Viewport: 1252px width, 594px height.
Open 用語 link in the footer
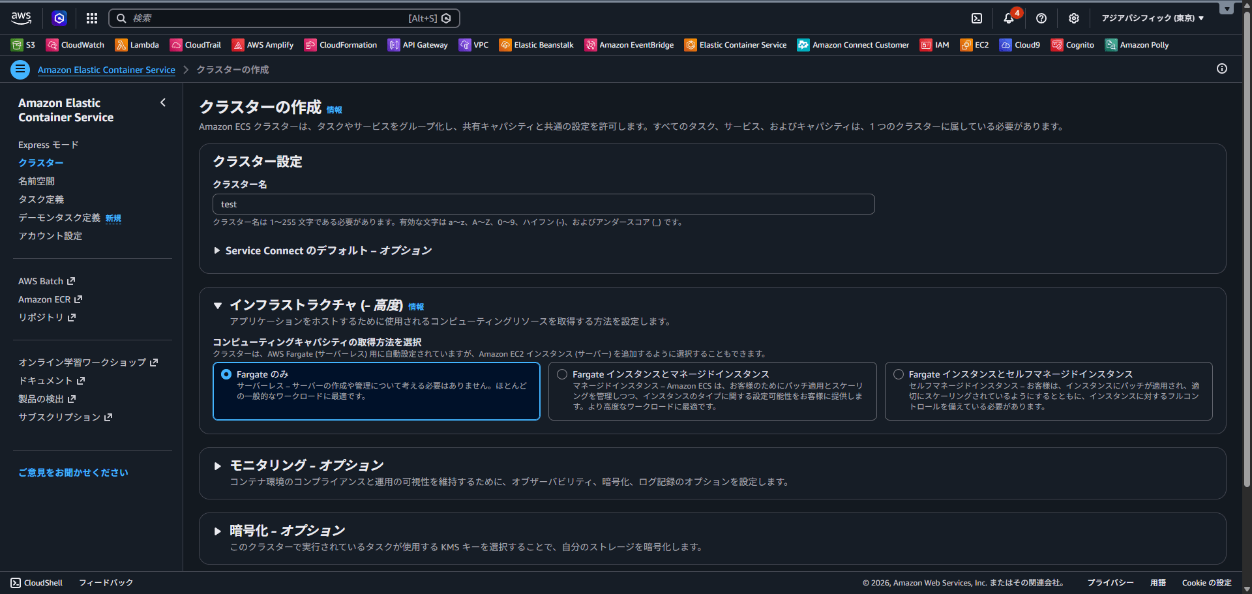coord(1157,583)
